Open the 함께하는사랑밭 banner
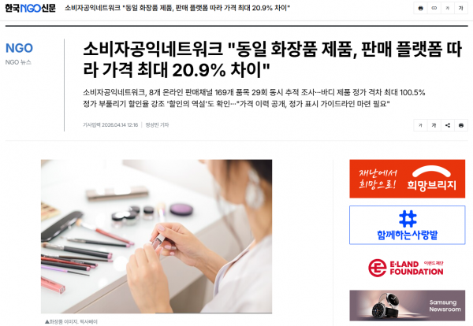This screenshot has width=473, height=326. [408, 225]
